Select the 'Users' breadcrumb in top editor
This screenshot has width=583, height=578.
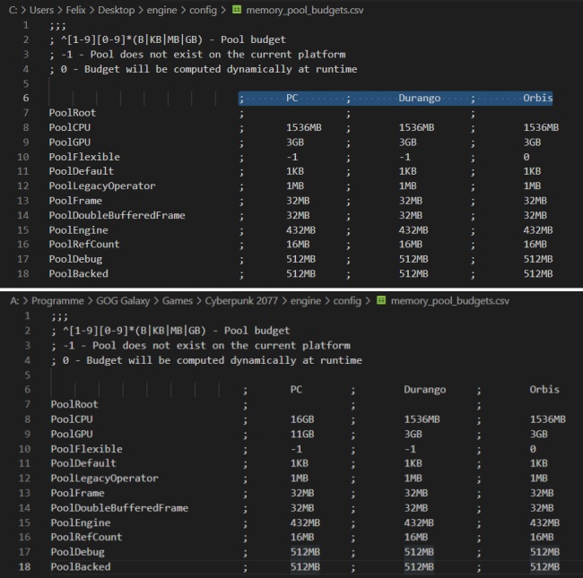point(41,10)
